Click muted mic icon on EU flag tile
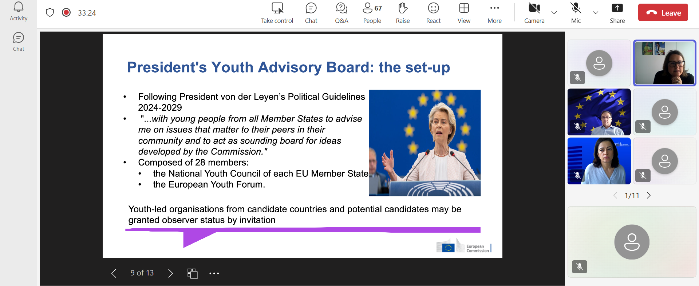Image resolution: width=699 pixels, height=286 pixels. [x=577, y=126]
